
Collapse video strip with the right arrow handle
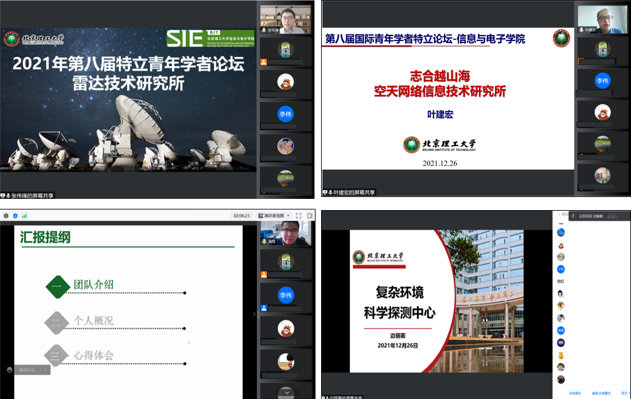254,314
